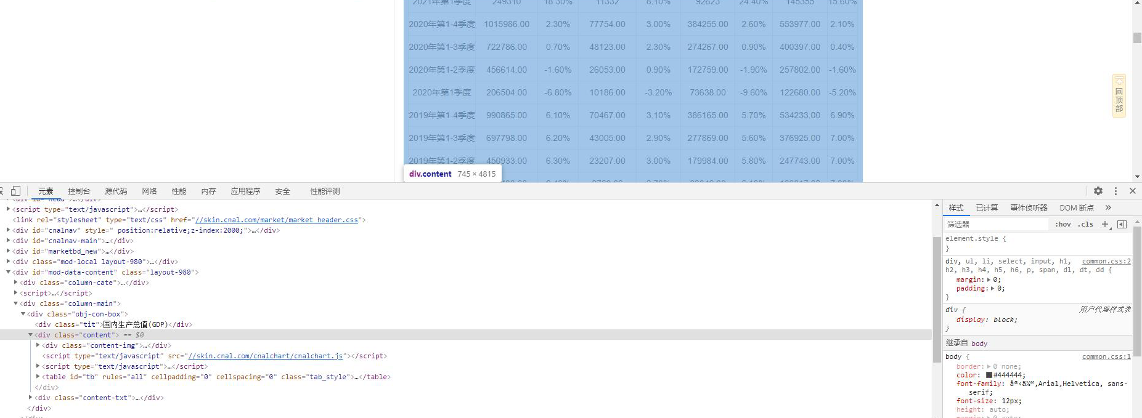
Task: Select the body inherited-from link
Action: click(x=979, y=344)
